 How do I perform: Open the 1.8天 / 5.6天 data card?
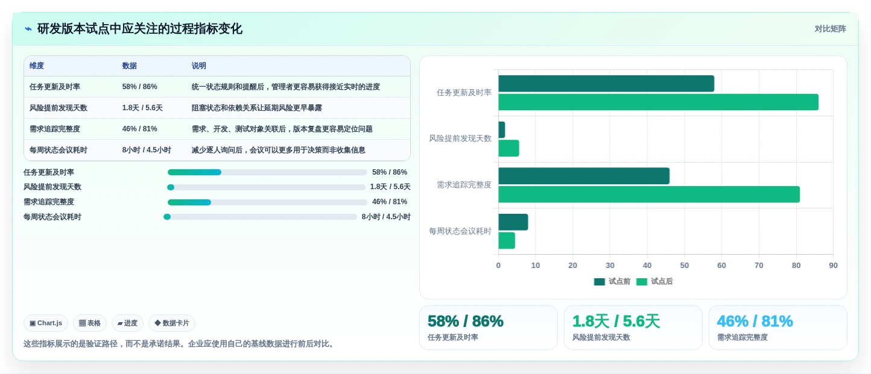tap(633, 328)
